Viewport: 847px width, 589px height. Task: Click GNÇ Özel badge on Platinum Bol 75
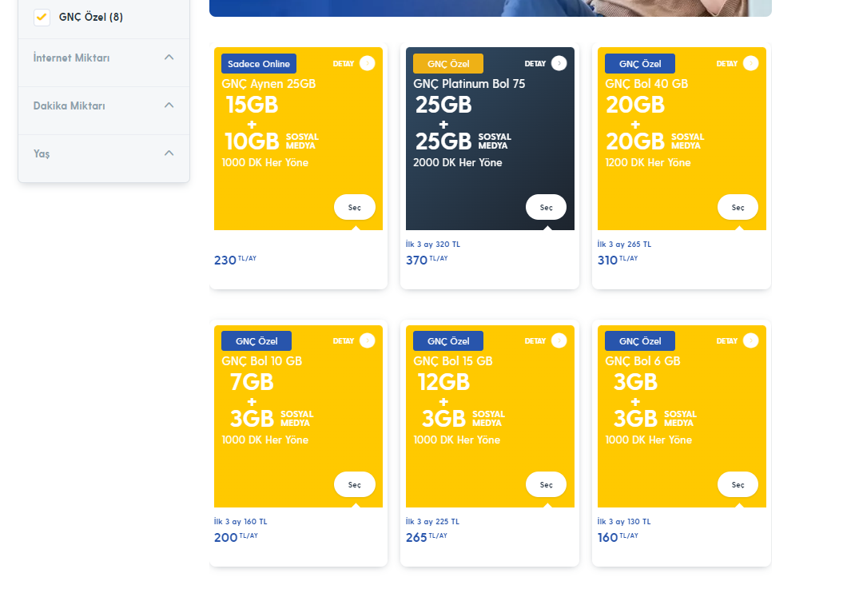point(448,64)
